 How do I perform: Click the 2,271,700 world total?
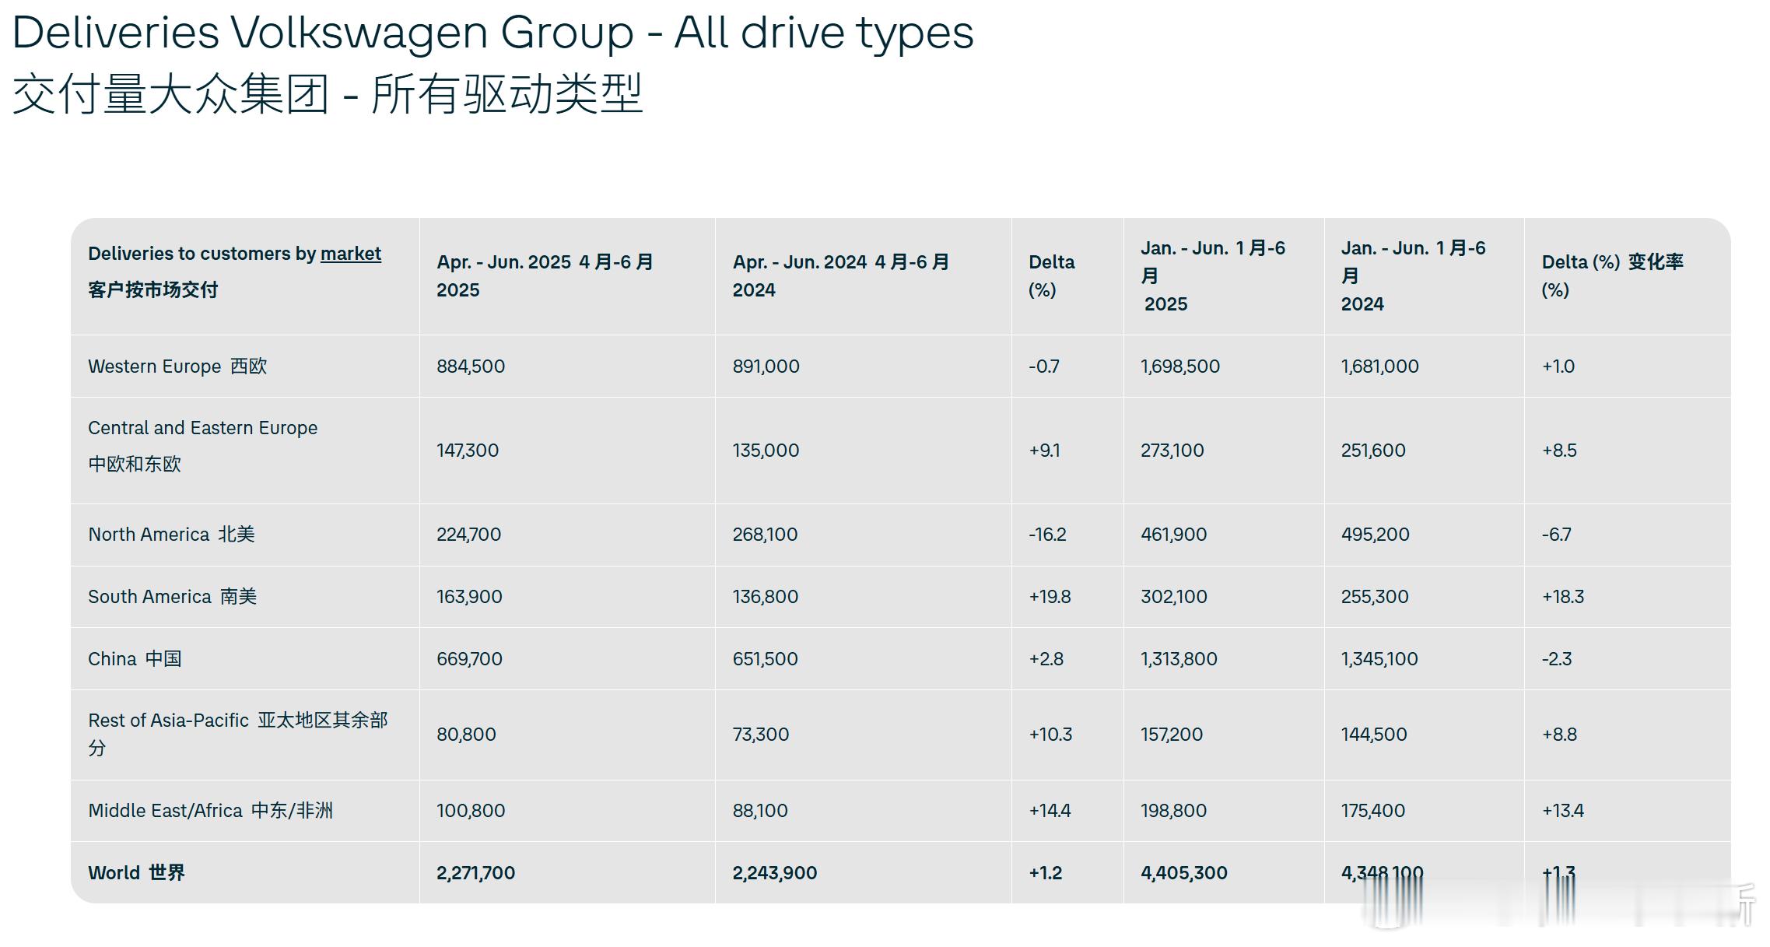coord(475,873)
